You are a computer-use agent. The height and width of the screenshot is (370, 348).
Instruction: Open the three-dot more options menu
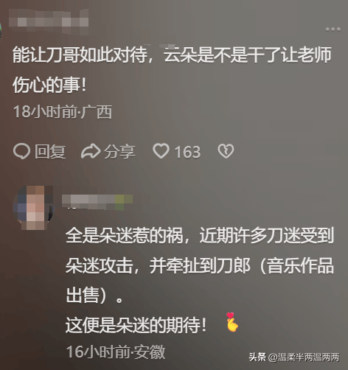(333, 29)
